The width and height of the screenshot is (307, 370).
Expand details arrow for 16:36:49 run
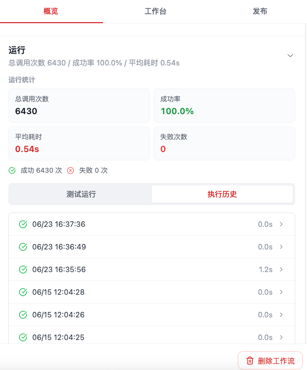point(281,247)
